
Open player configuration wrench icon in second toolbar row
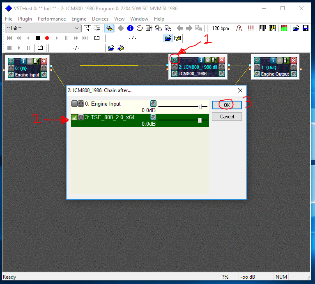(177, 38)
